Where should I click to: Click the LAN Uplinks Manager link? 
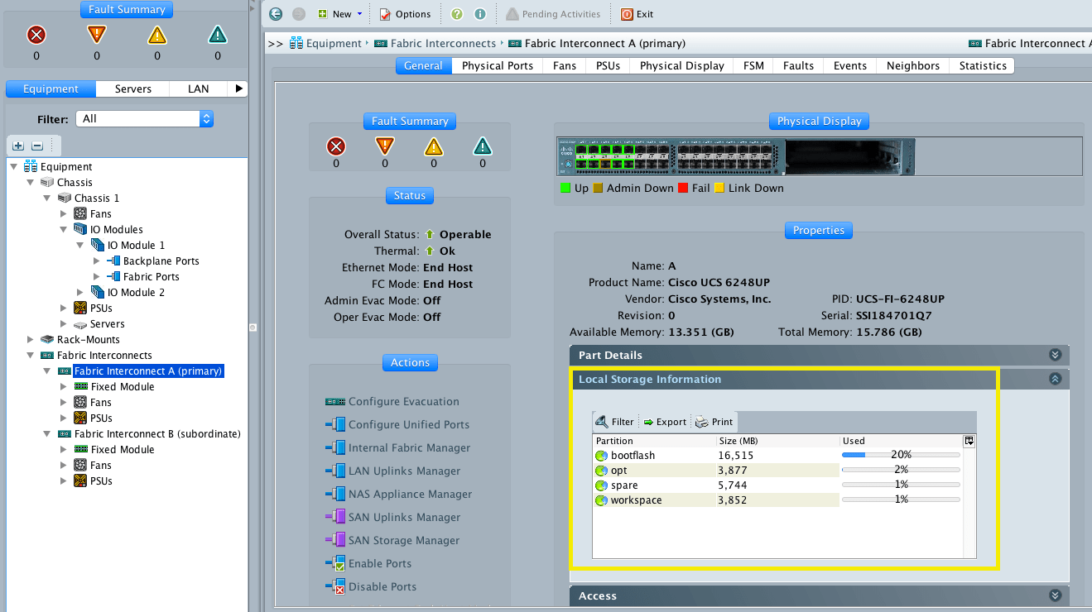pos(404,471)
